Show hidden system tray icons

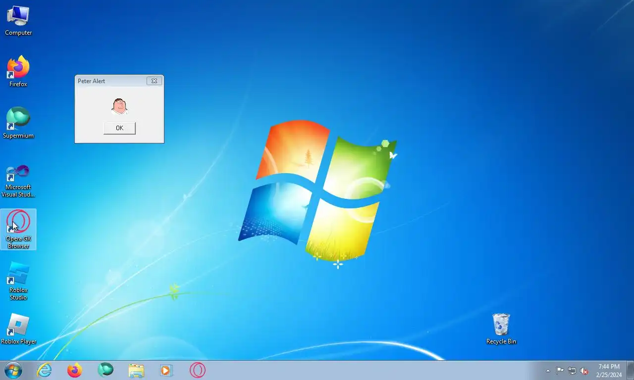coord(548,371)
